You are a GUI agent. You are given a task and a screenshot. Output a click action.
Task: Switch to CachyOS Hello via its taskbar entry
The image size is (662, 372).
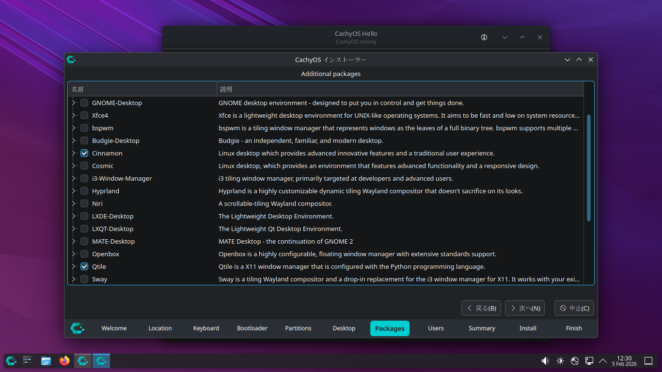pos(83,360)
